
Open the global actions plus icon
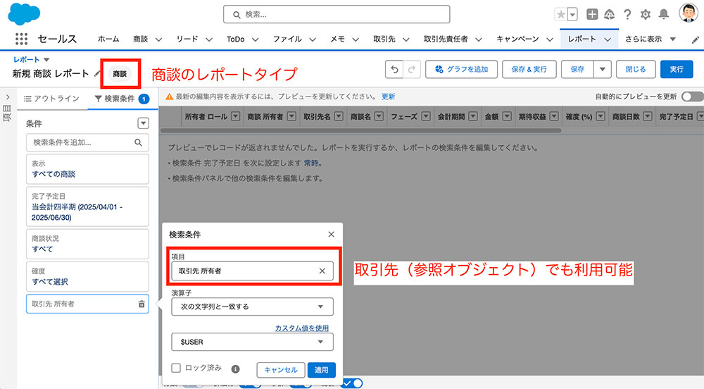coord(592,14)
